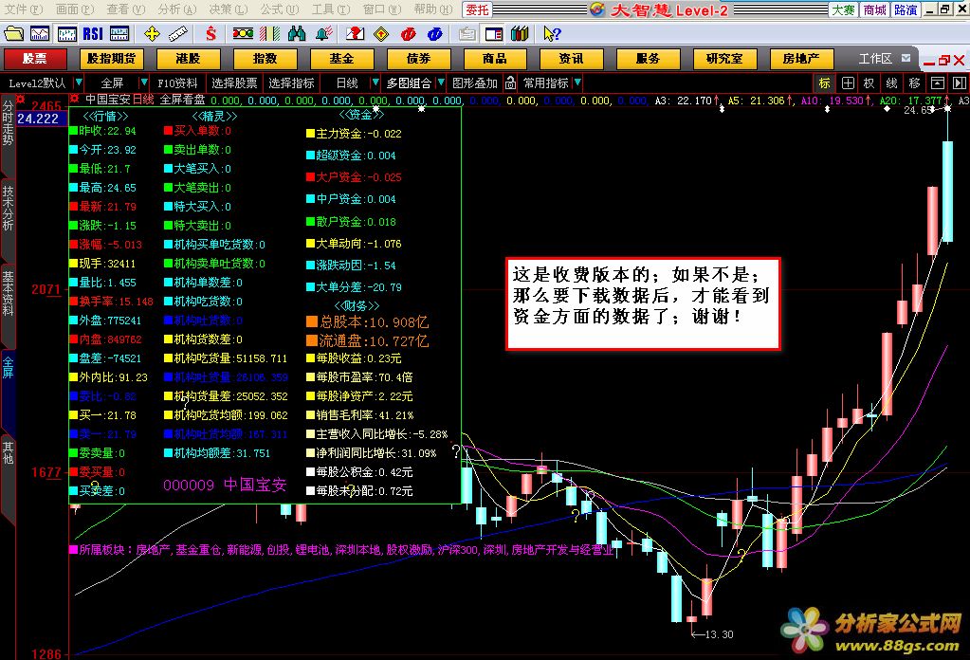Image resolution: width=970 pixels, height=660 pixels.
Task: Click the red-green striped bars icon
Action: [x=269, y=34]
